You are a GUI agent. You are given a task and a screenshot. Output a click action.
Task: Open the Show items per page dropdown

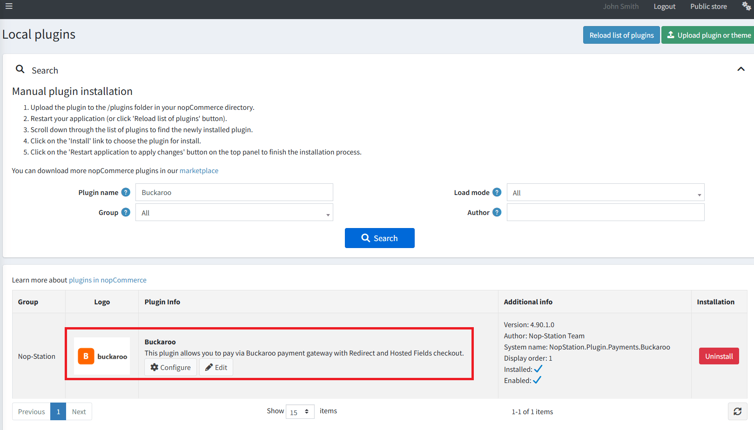(300, 412)
